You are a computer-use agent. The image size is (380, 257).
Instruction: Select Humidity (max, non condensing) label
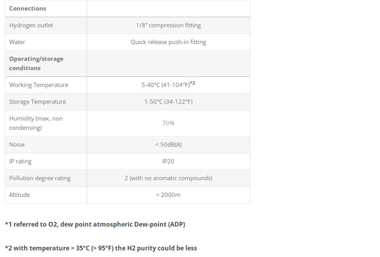pos(36,123)
